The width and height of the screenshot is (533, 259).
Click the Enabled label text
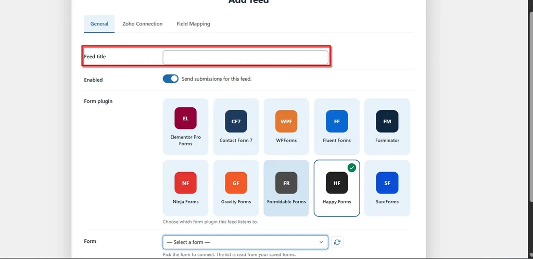93,80
